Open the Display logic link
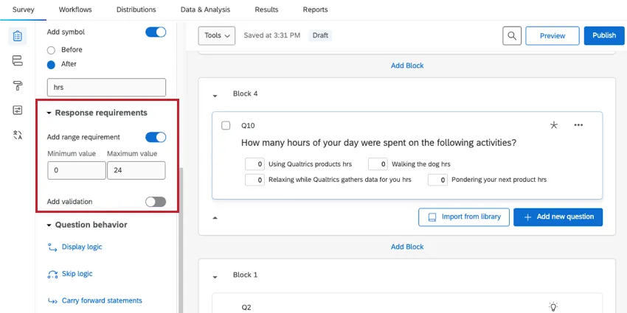The height and width of the screenshot is (313, 627). (82, 247)
